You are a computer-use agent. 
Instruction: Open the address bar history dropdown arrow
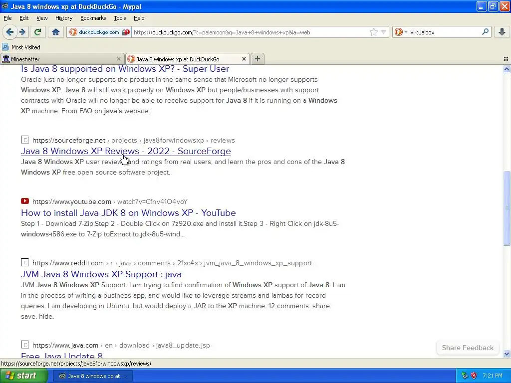[384, 32]
